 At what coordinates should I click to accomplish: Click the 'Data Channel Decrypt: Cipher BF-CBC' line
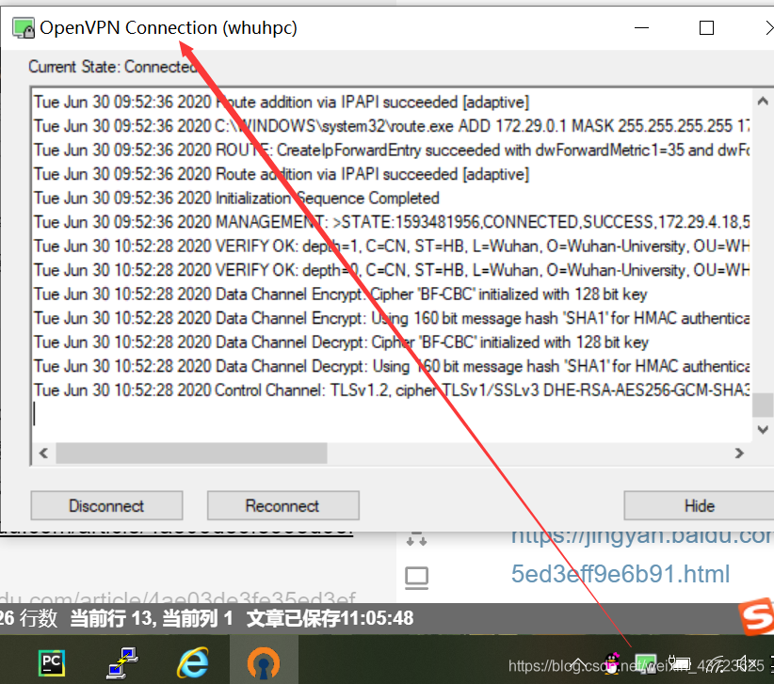coord(341,342)
